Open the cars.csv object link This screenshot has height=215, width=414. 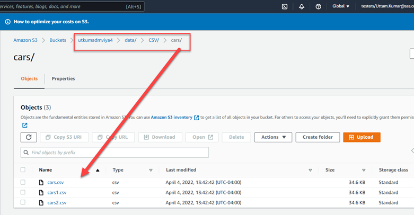pos(56,183)
